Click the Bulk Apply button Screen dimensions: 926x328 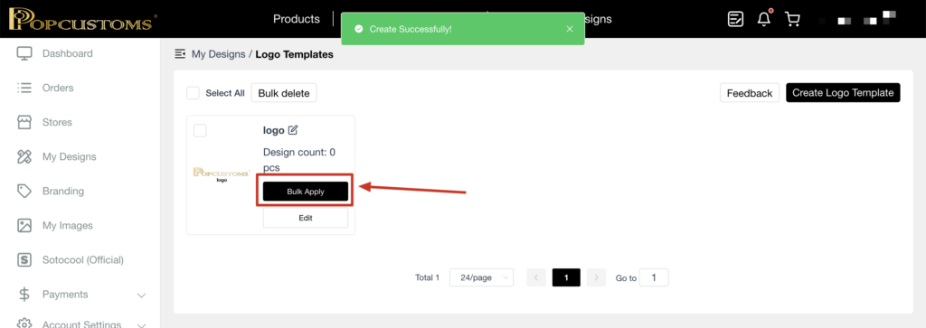click(x=306, y=192)
